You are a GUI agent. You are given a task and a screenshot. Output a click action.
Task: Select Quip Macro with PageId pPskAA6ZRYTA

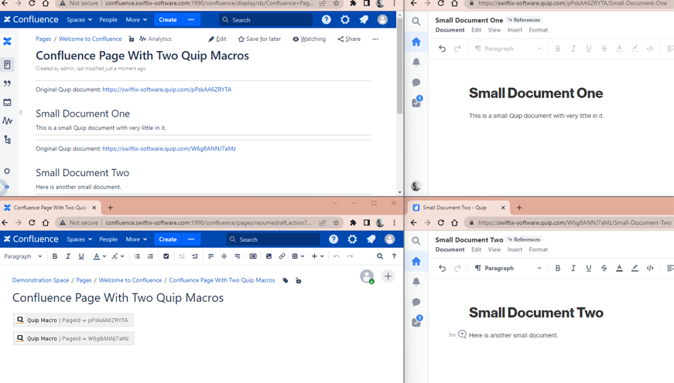tap(73, 320)
